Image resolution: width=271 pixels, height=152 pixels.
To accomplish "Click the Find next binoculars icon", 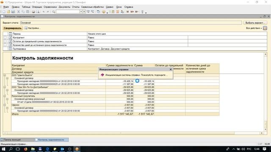I will (88, 12).
